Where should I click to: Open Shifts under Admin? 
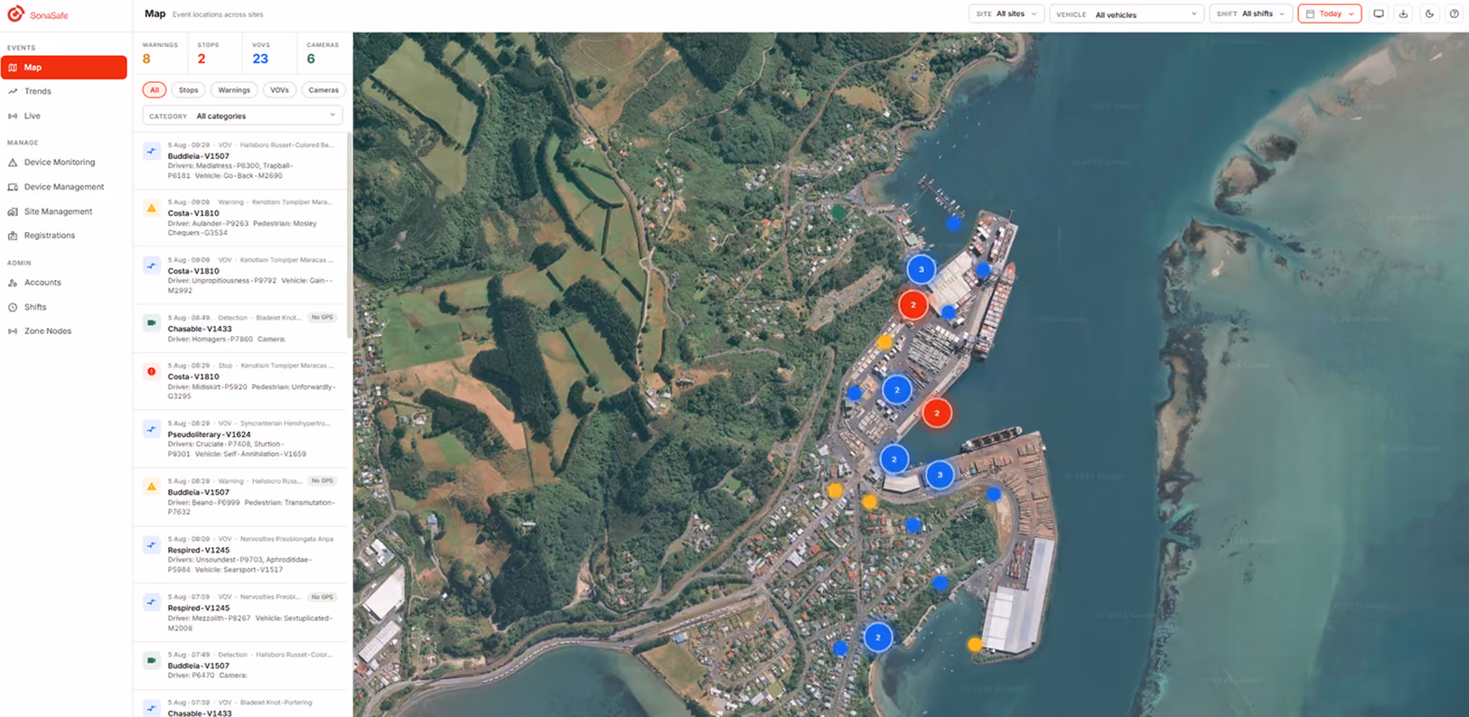[64, 307]
